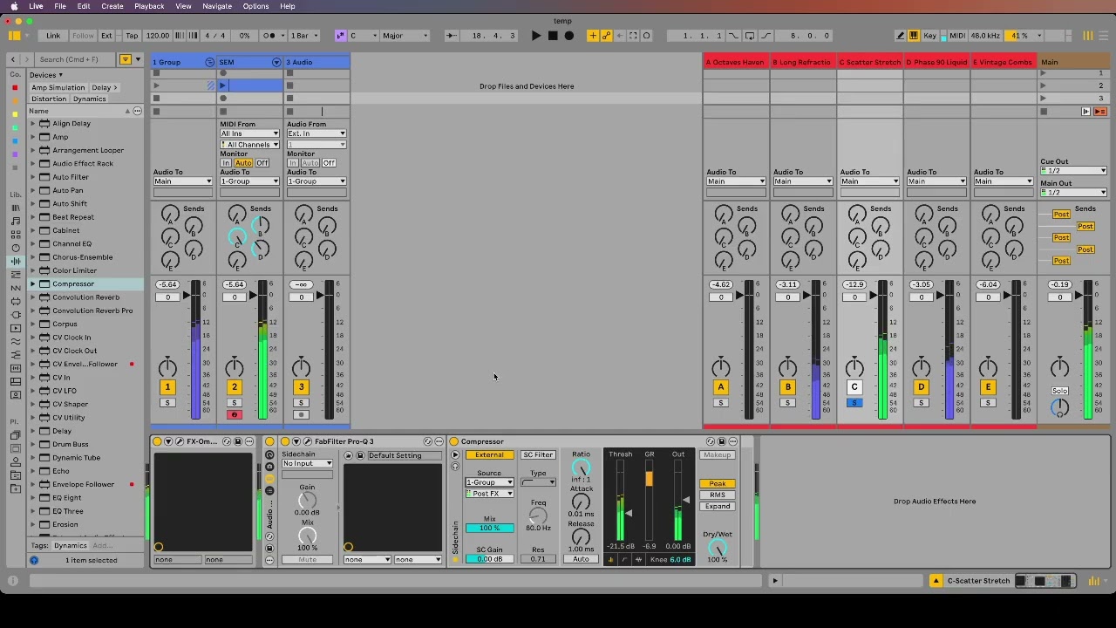Screen dimensions: 1116x628
Task: Open SEM Audio To 1-Group dropdown
Action: tap(249, 181)
